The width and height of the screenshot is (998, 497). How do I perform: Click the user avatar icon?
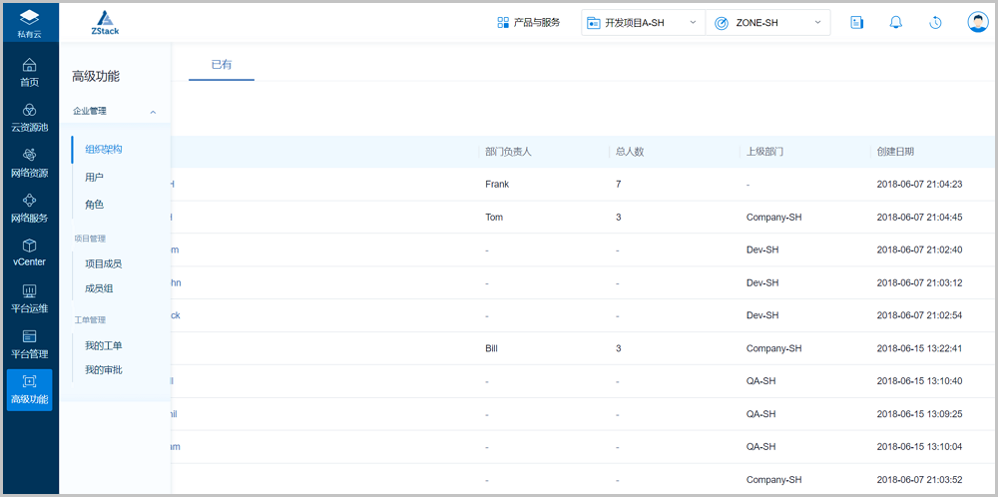[977, 22]
